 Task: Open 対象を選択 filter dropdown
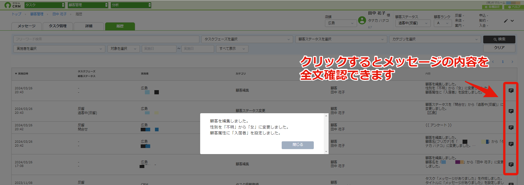tap(124, 49)
